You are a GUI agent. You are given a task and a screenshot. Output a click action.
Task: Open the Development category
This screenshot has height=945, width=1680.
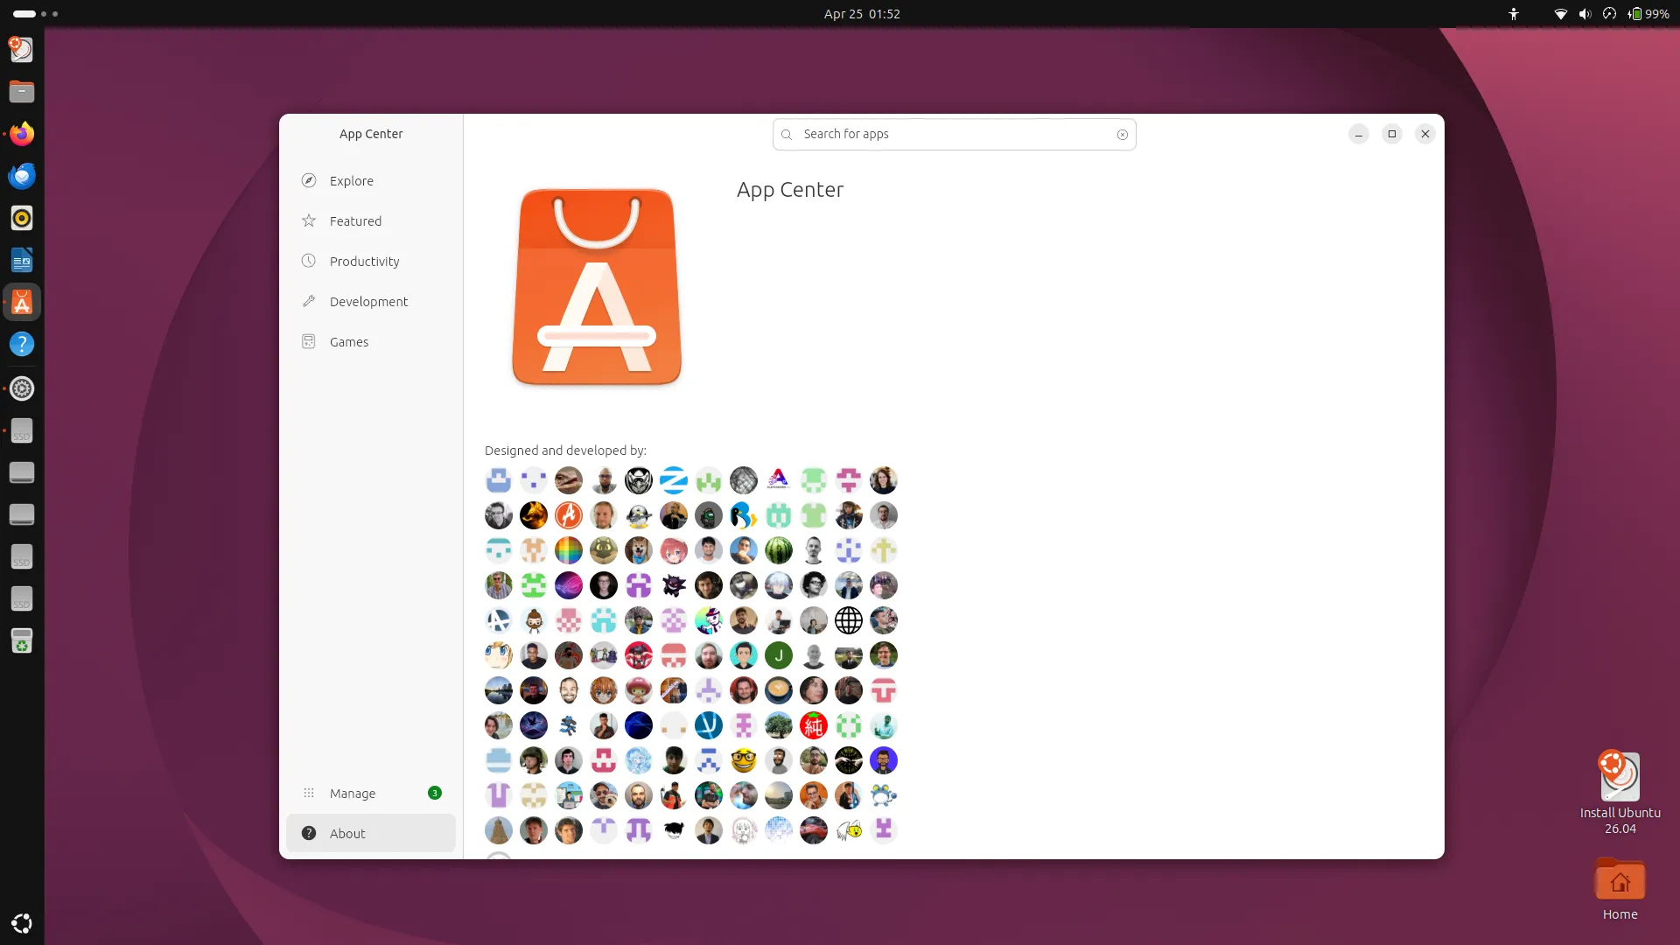369,301
